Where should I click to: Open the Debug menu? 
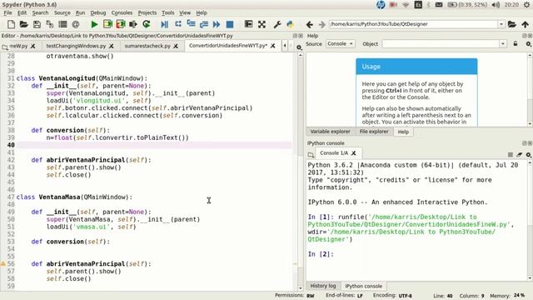98,13
